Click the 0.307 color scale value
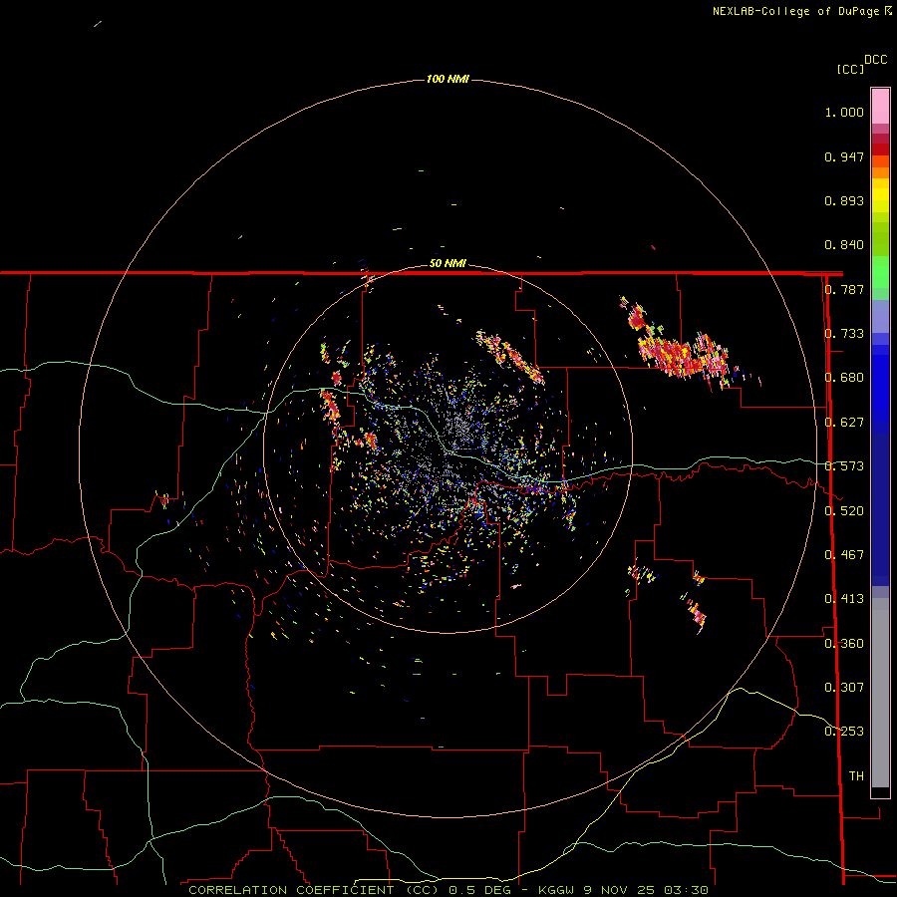Viewport: 897px width, 897px height. [x=844, y=688]
